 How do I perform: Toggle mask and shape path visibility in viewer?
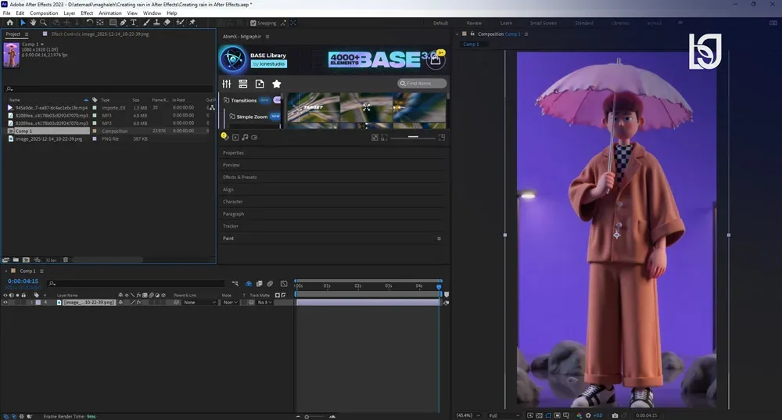[549, 415]
